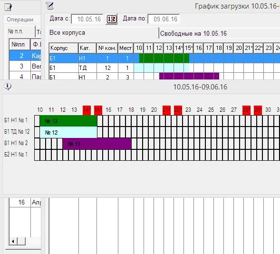280x254 pixels.
Task: Click the Дата по input field
Action: tap(164, 19)
